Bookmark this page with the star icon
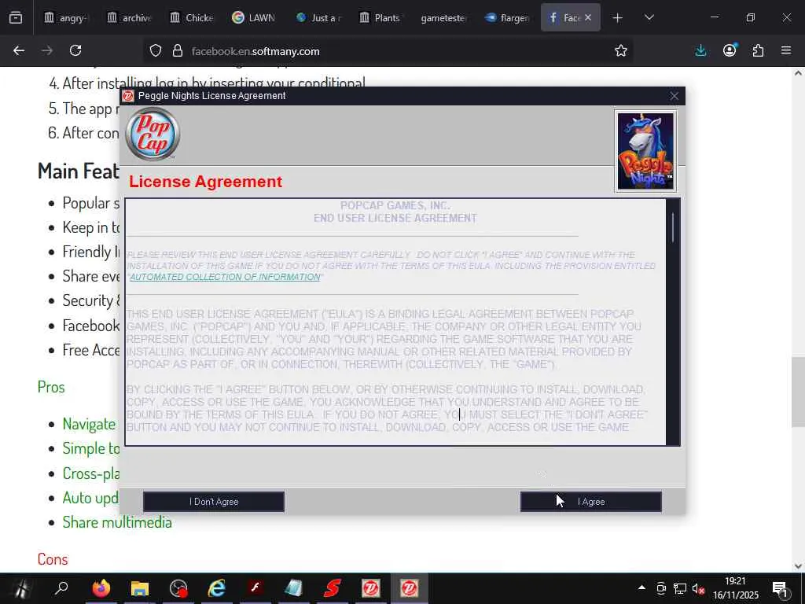This screenshot has height=604, width=805. pos(621,51)
